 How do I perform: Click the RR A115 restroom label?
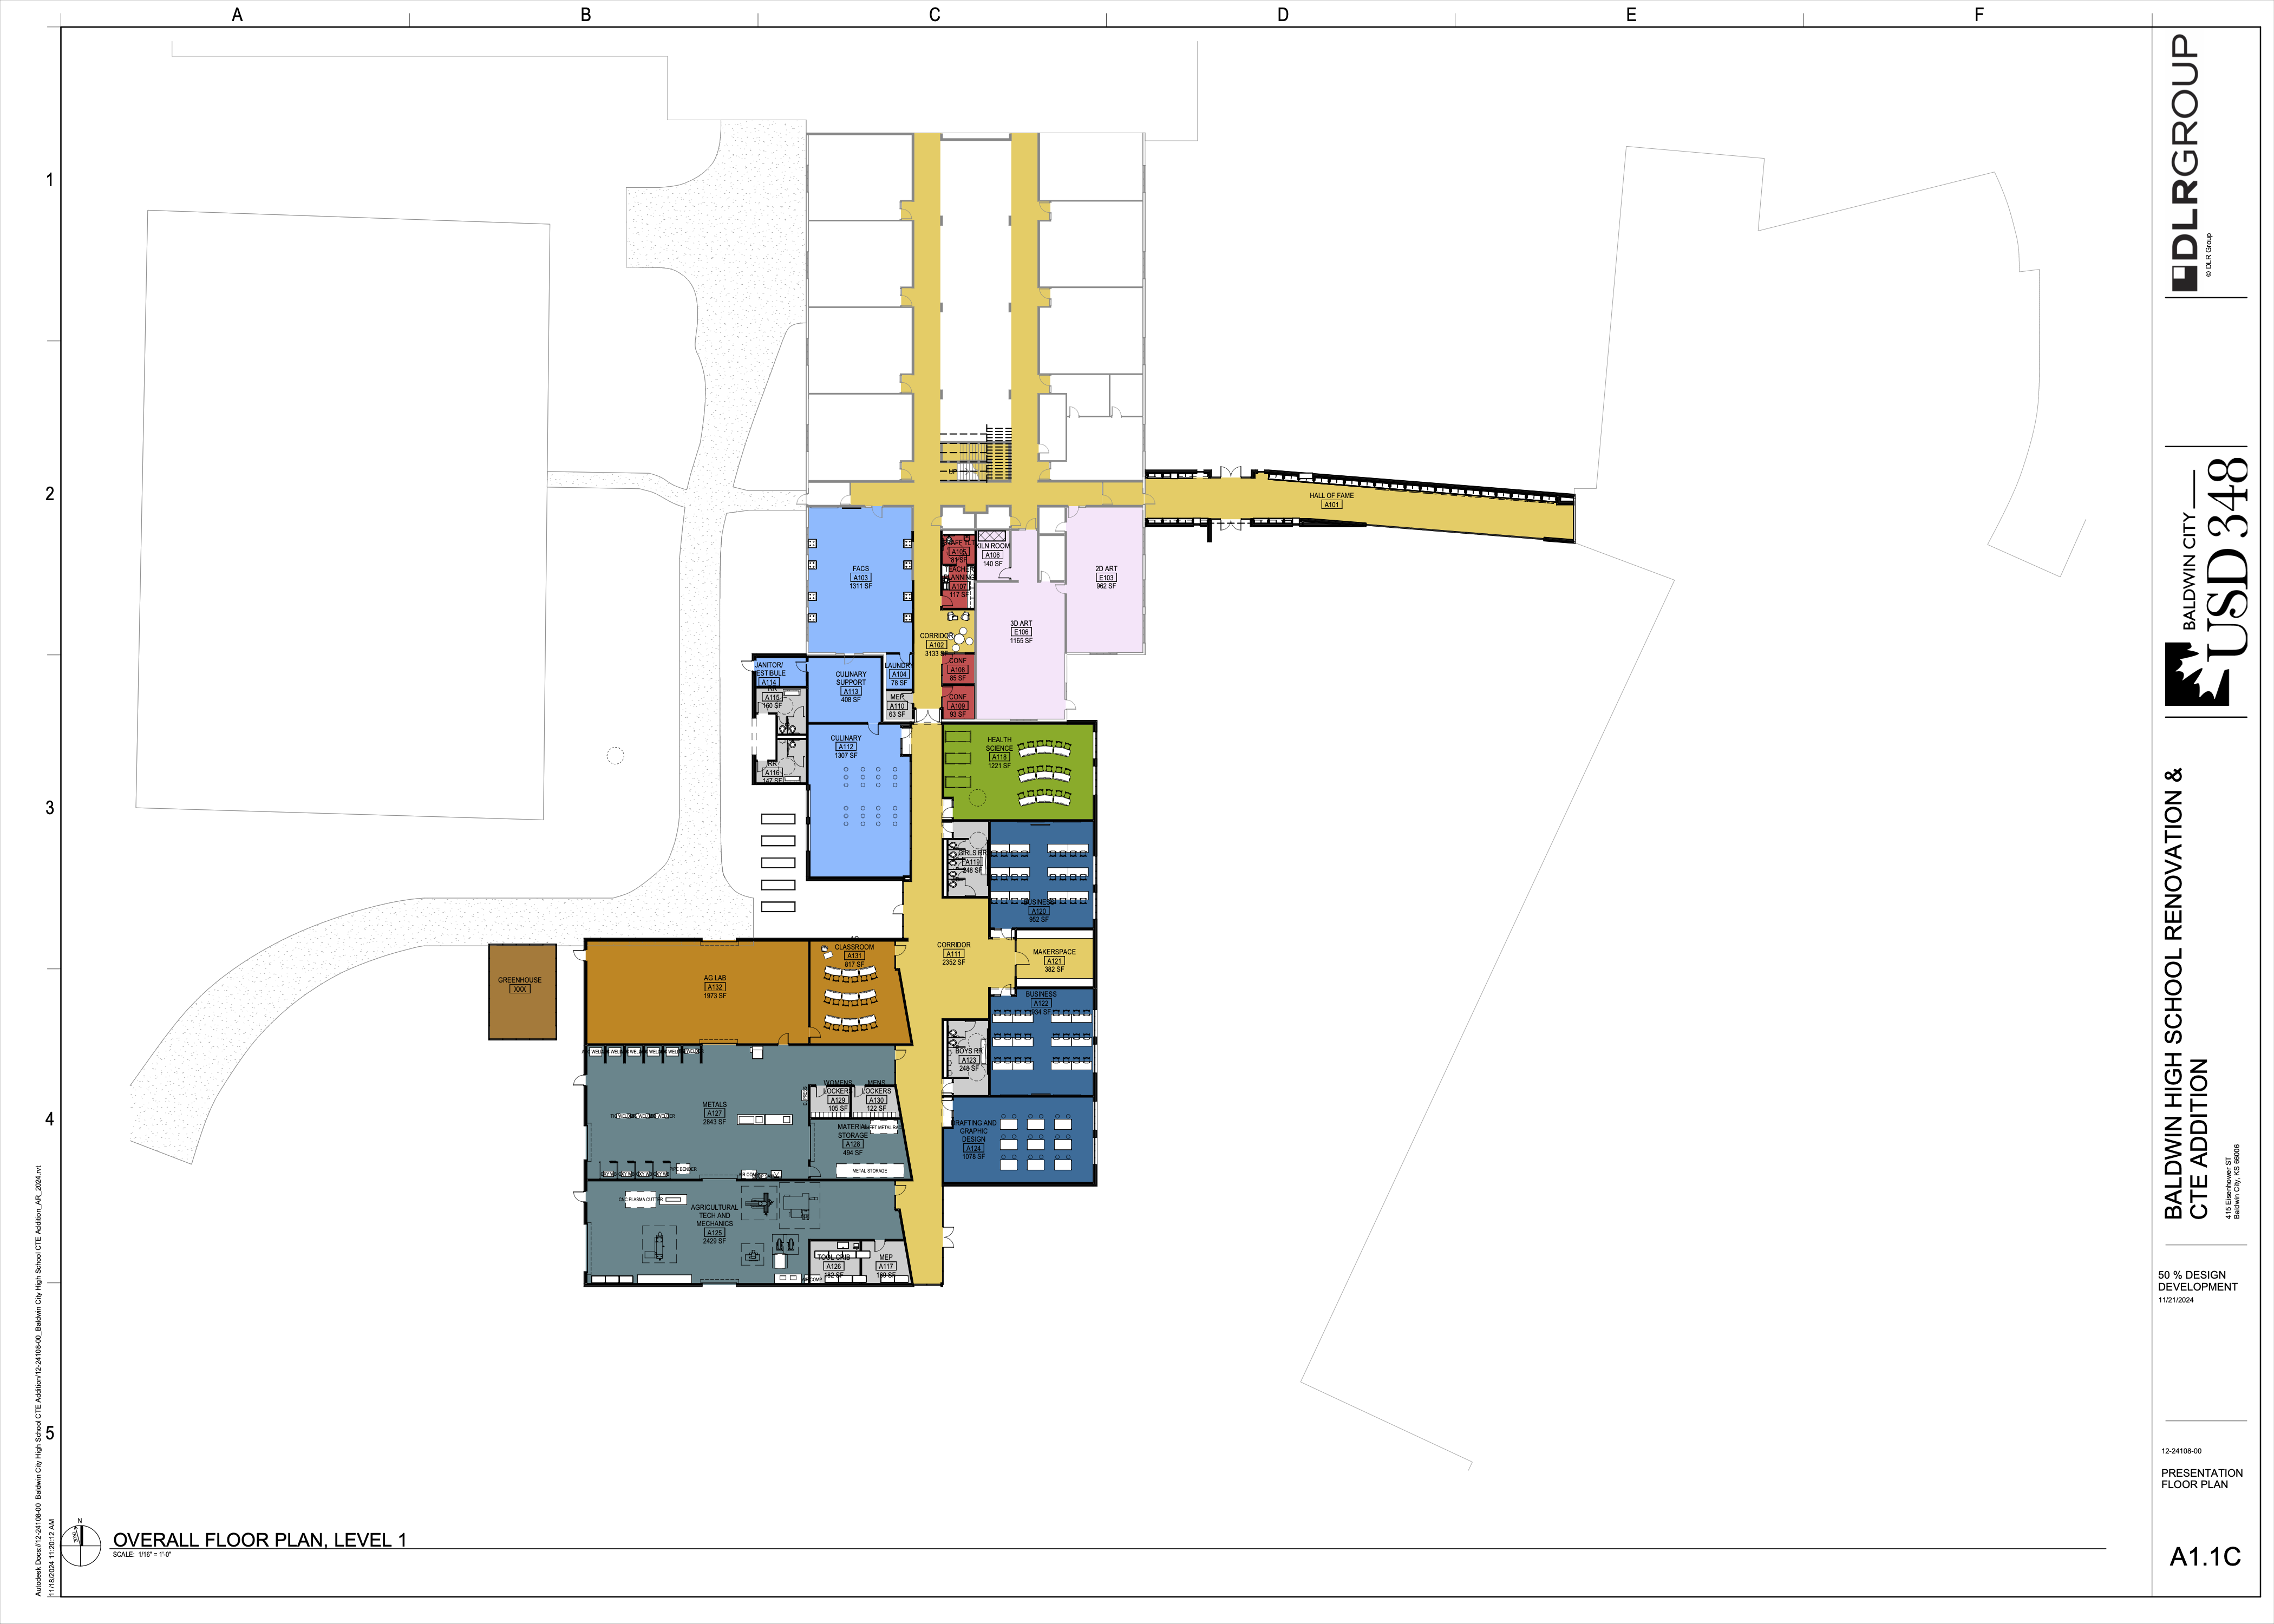click(x=772, y=697)
